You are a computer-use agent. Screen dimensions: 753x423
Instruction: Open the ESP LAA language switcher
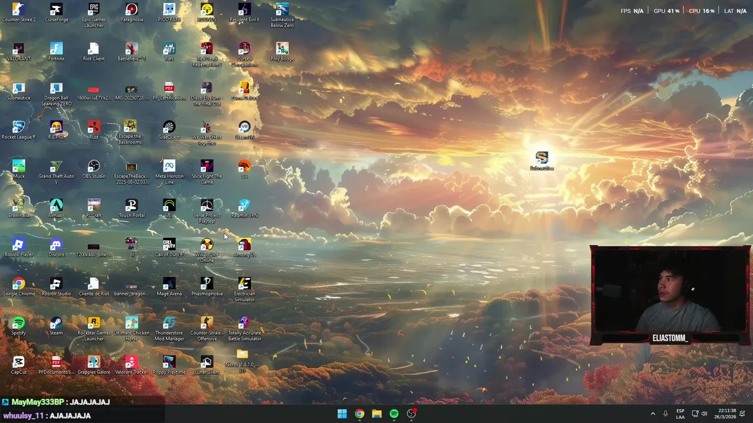pos(680,414)
